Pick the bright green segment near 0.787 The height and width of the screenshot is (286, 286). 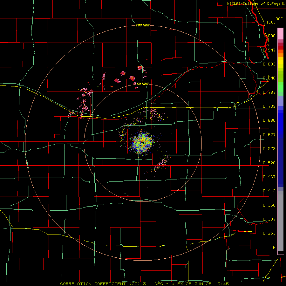(281, 87)
